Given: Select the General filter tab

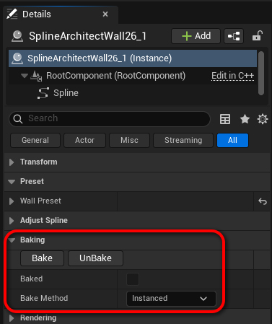Looking at the screenshot, I should coord(35,140).
